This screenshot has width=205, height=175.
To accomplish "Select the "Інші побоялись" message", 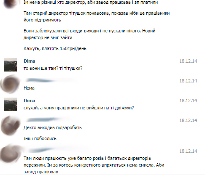I will point(40,138).
